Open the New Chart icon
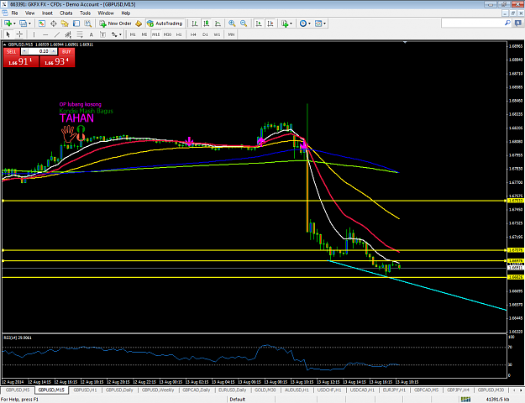 coord(8,24)
